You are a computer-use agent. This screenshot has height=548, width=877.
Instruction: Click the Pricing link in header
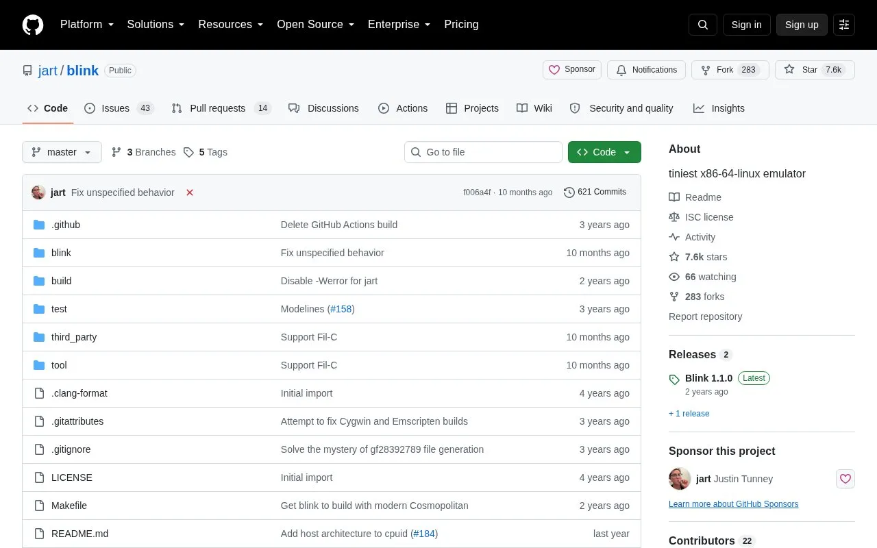[461, 25]
